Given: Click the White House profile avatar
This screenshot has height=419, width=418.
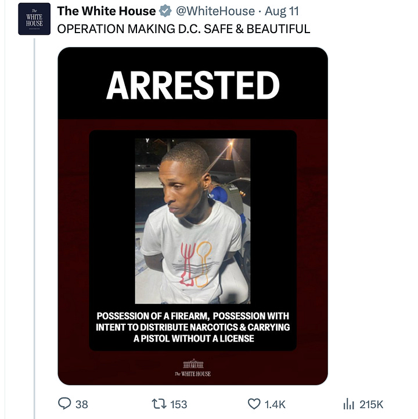Looking at the screenshot, I should [x=34, y=19].
